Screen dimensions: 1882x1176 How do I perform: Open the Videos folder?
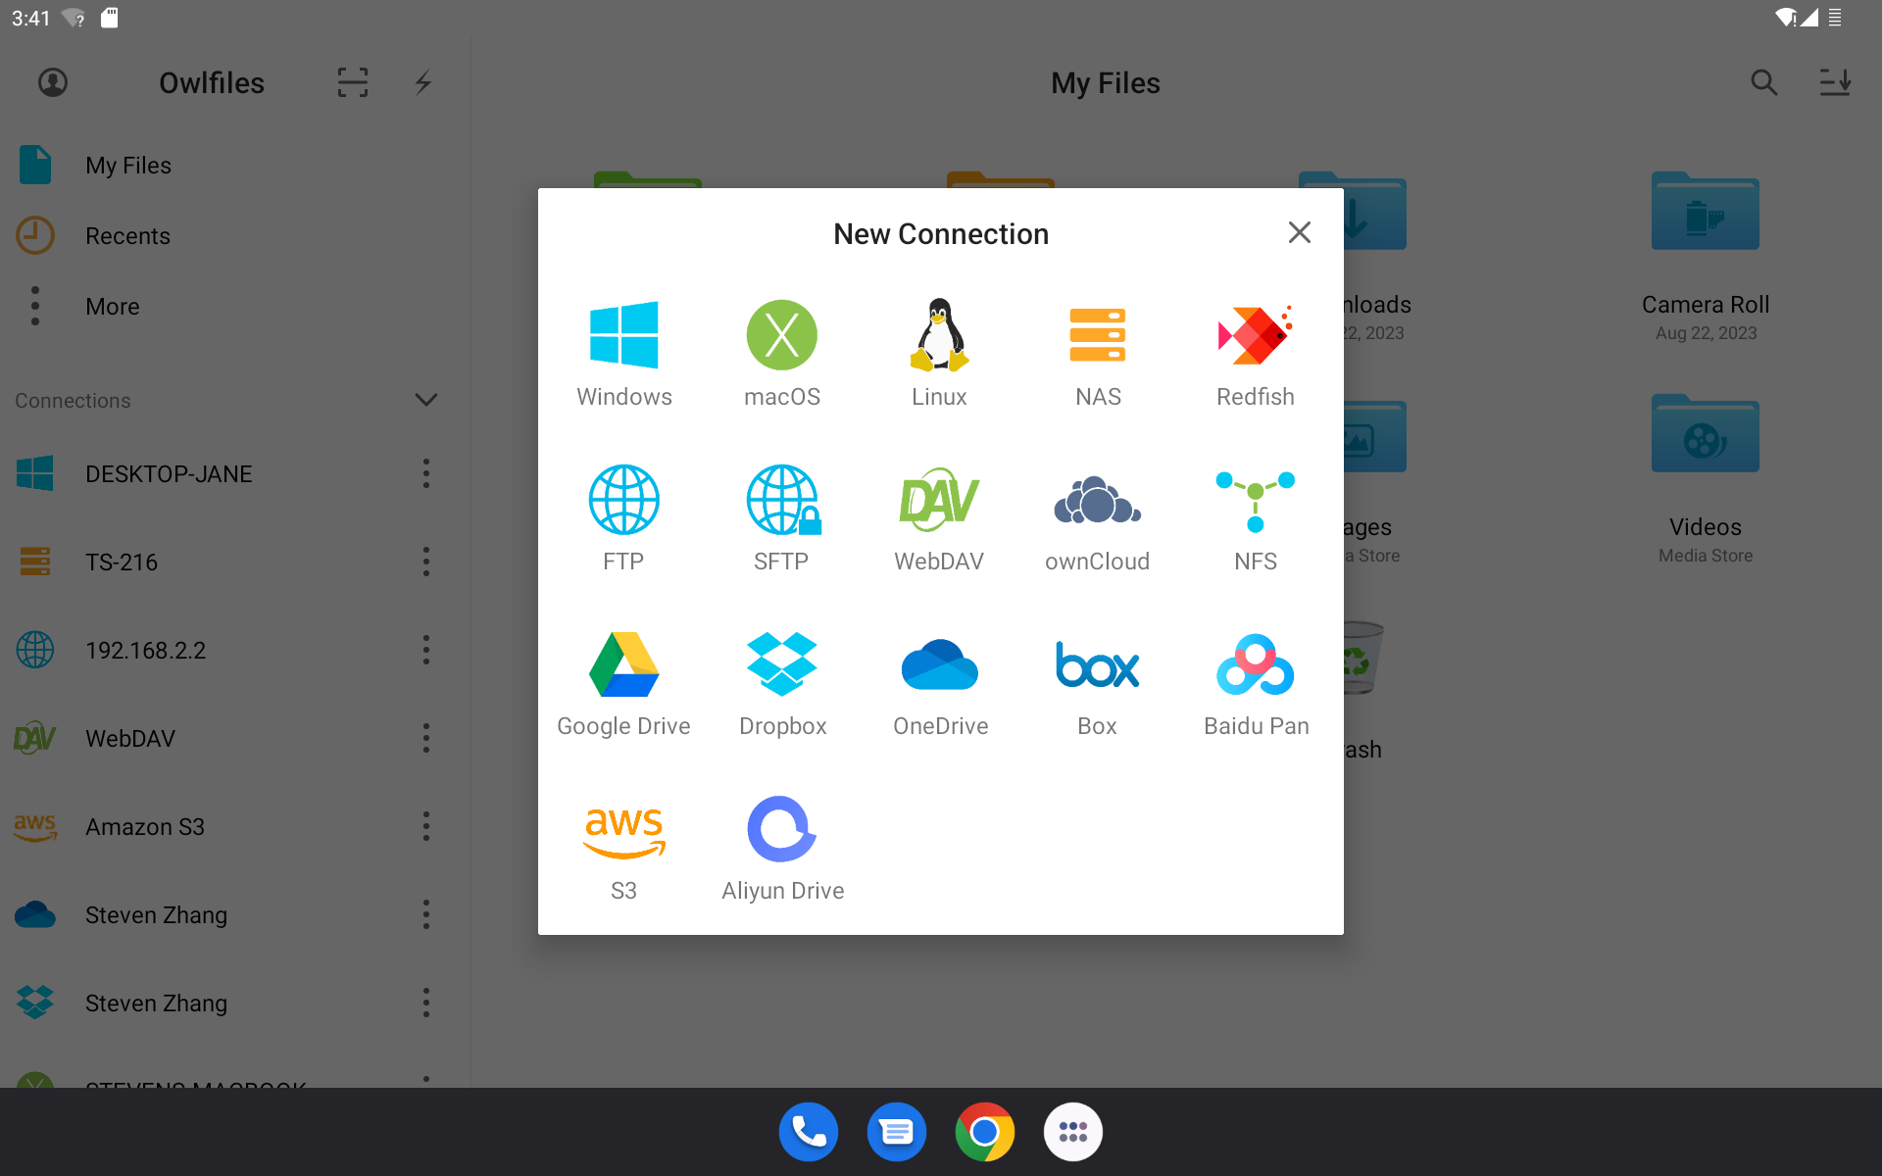[1706, 479]
